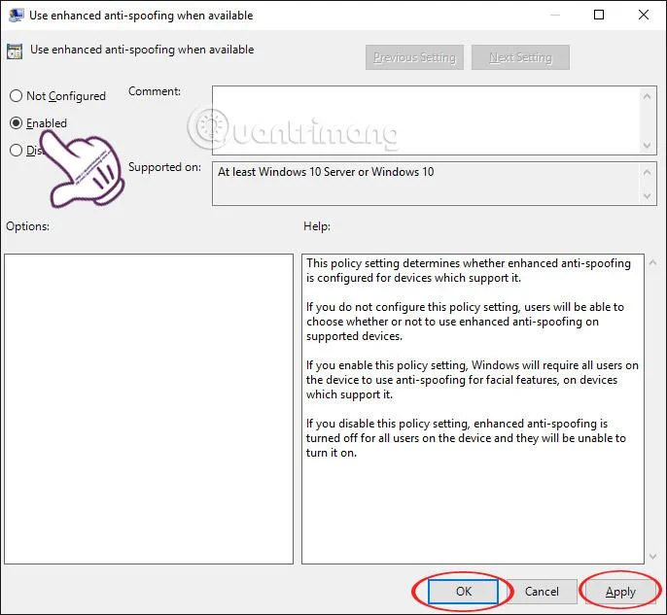
Task: Click Supported on box scroll down arrow
Action: [647, 196]
